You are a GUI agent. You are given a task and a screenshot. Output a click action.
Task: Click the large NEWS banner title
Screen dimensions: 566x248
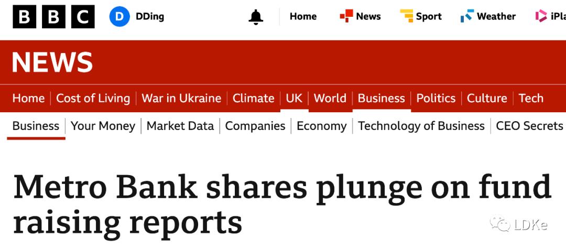52,62
